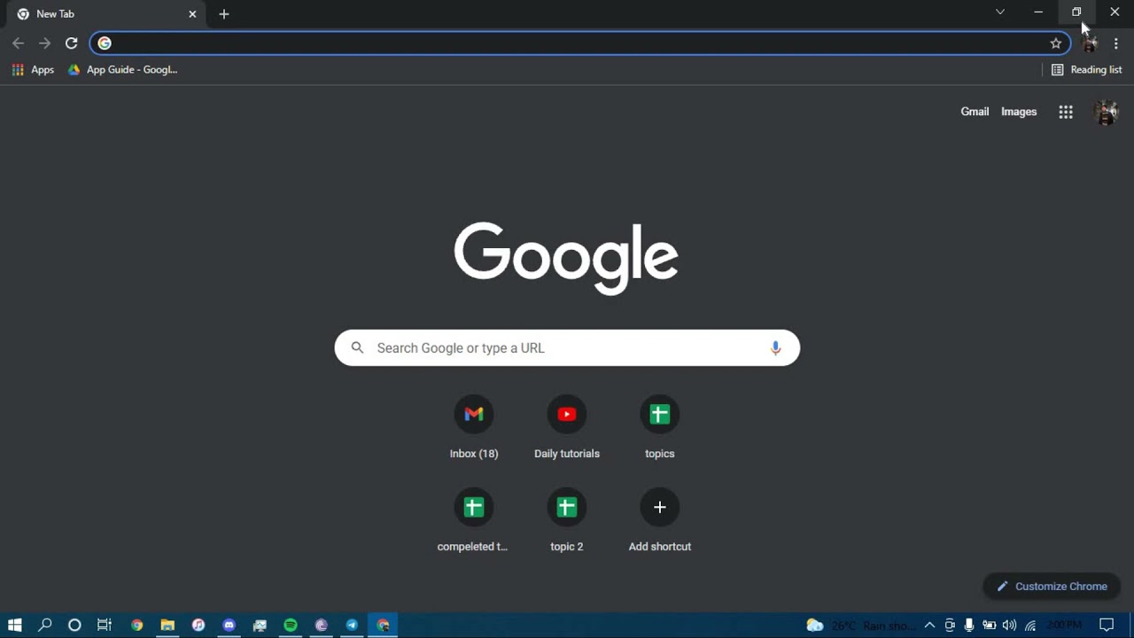Image resolution: width=1134 pixels, height=638 pixels.
Task: Open the Wi-Fi network tray icon
Action: pyautogui.click(x=1030, y=625)
